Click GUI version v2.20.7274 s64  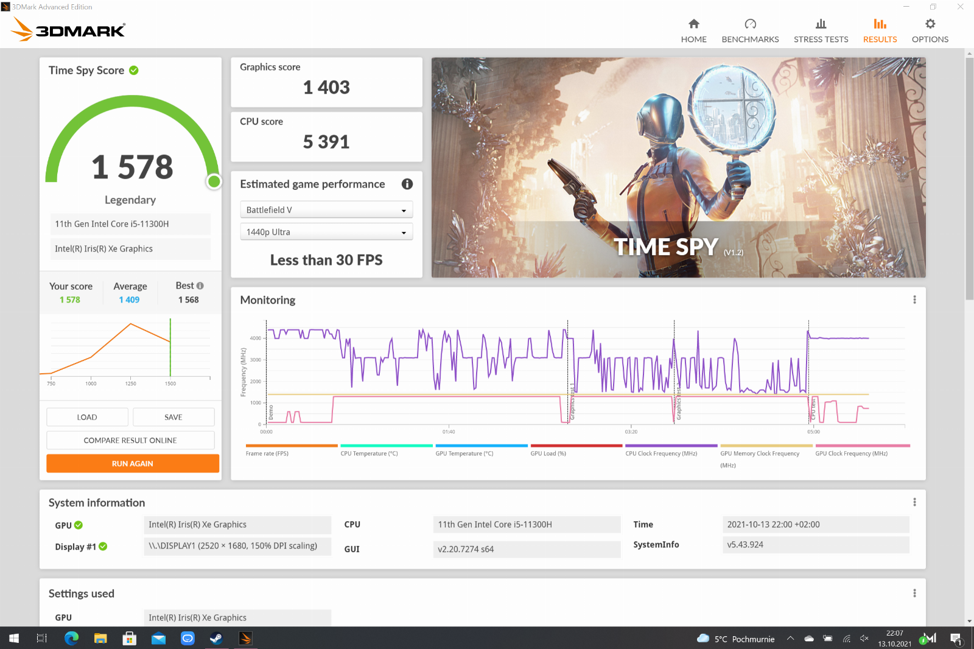tap(527, 549)
